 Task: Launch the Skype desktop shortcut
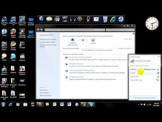tap(13, 57)
